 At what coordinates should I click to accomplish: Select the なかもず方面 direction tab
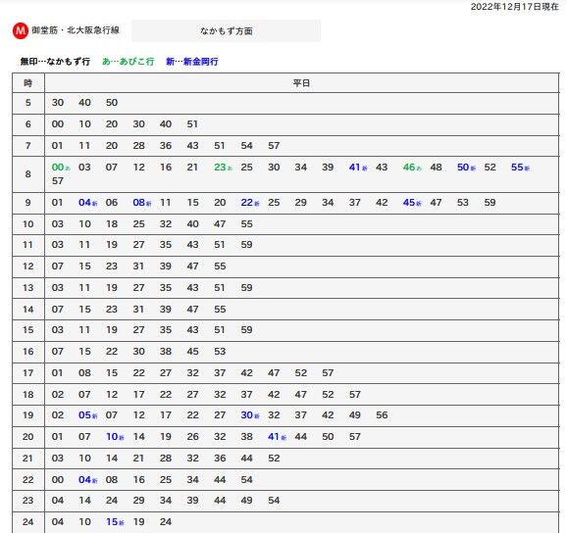[x=226, y=31]
